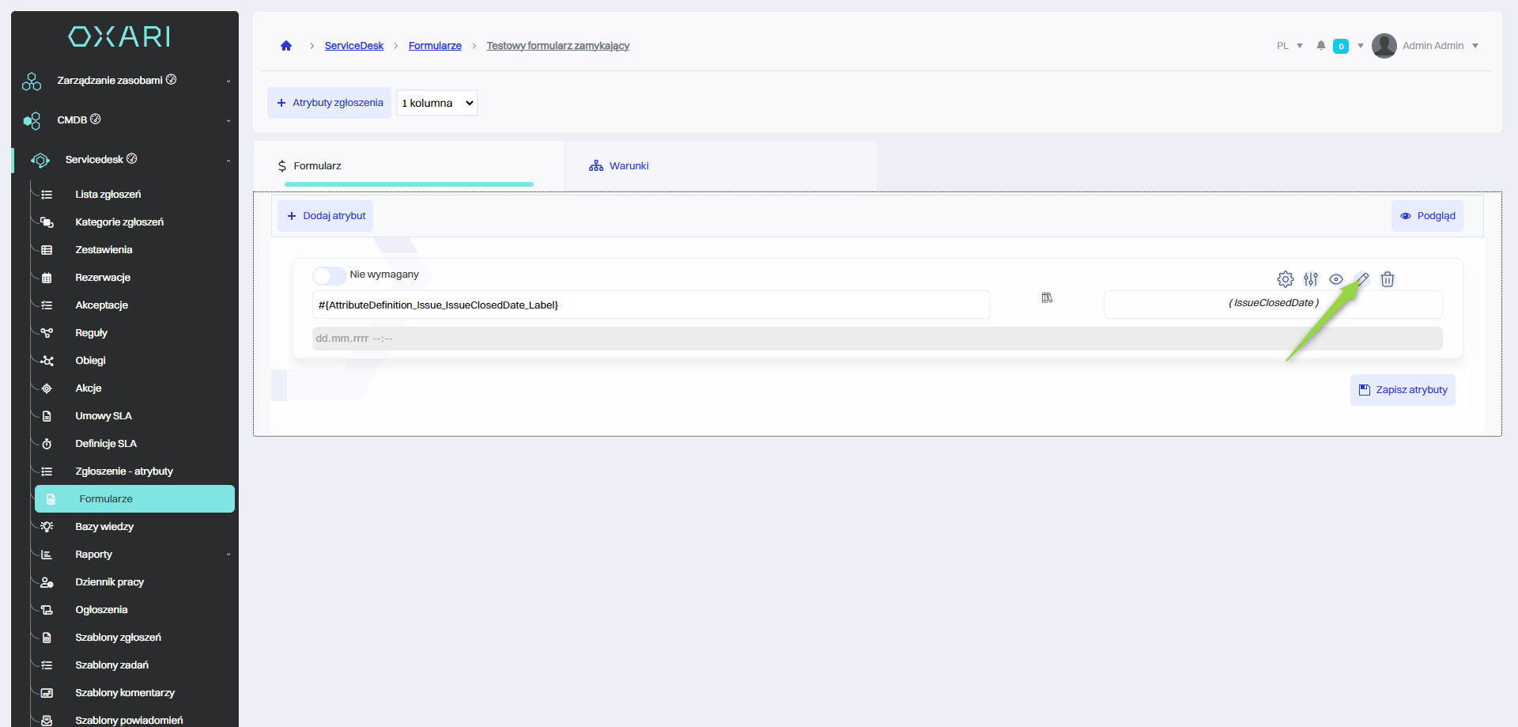Open notifications bell icon
This screenshot has height=727, width=1518.
point(1320,46)
